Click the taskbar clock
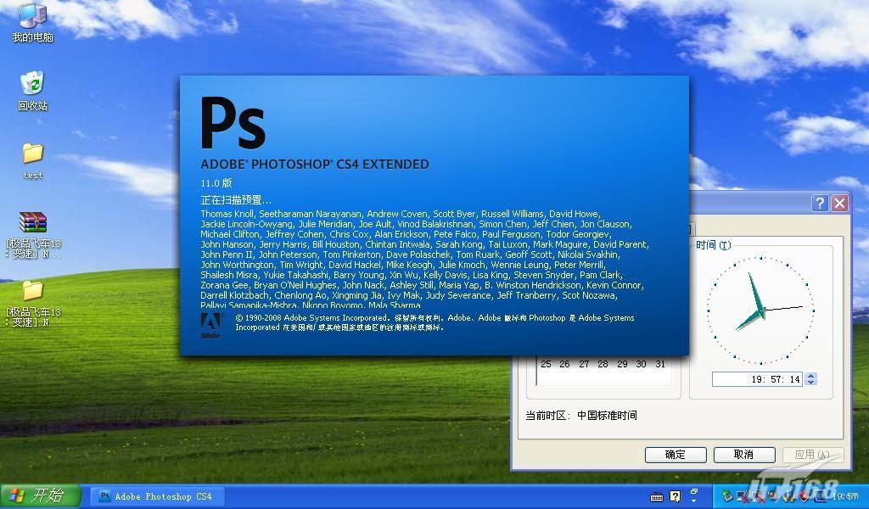This screenshot has width=869, height=509. pos(845,496)
